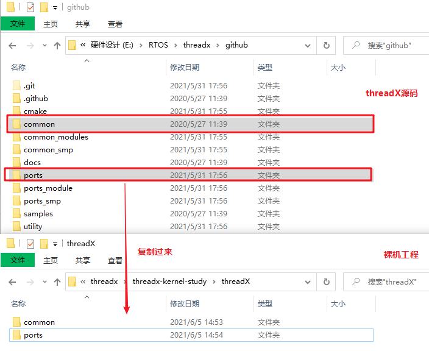Image resolution: width=429 pixels, height=351 pixels.
Task: Select the .github folder
Action: tap(191, 99)
